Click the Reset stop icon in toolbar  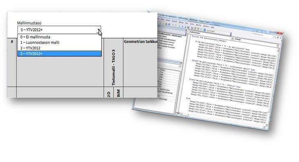click(185, 27)
